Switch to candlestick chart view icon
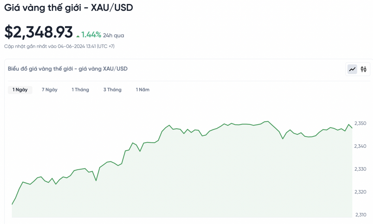 (x=364, y=69)
